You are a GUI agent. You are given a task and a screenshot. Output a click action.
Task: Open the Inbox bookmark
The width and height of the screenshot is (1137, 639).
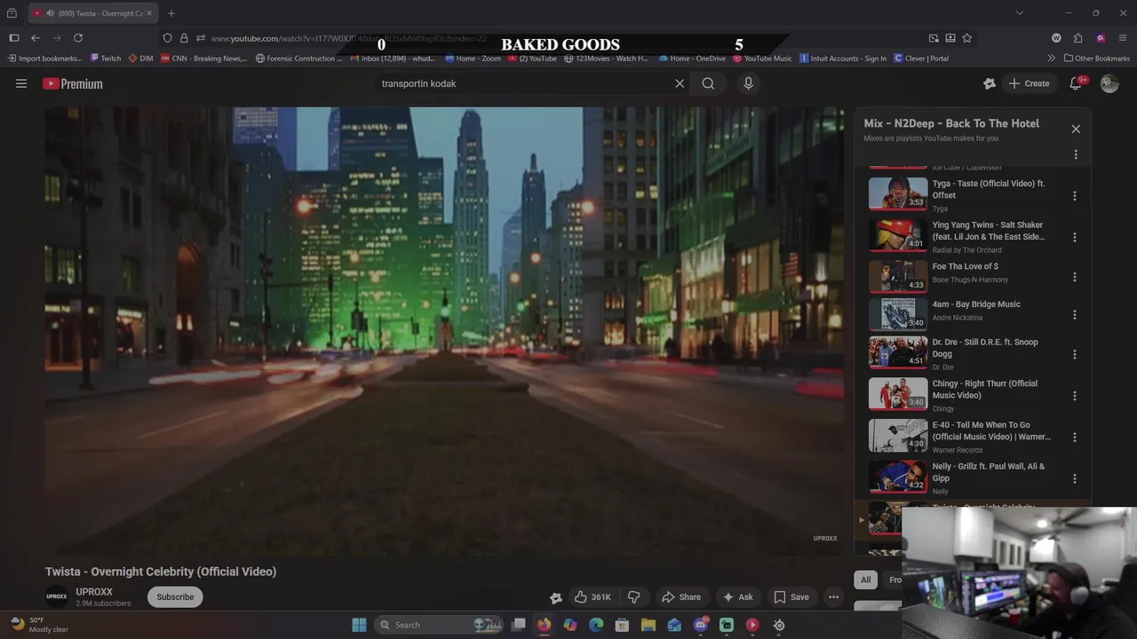pyautogui.click(x=392, y=59)
